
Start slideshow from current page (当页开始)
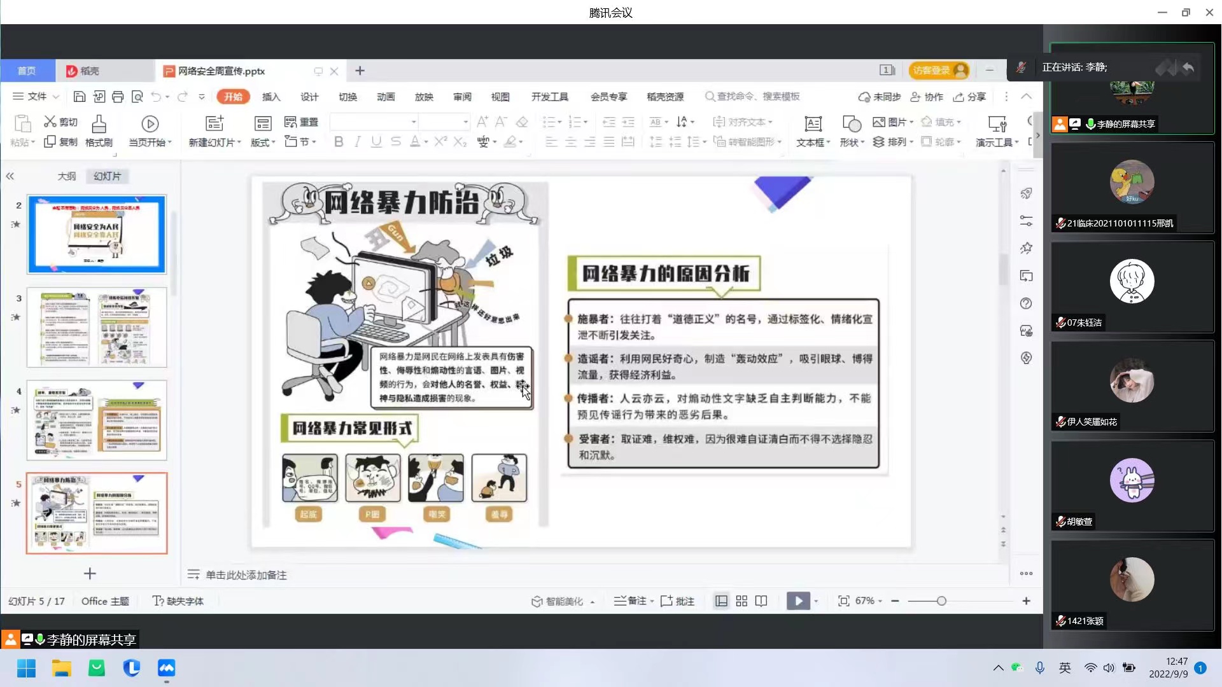click(150, 123)
